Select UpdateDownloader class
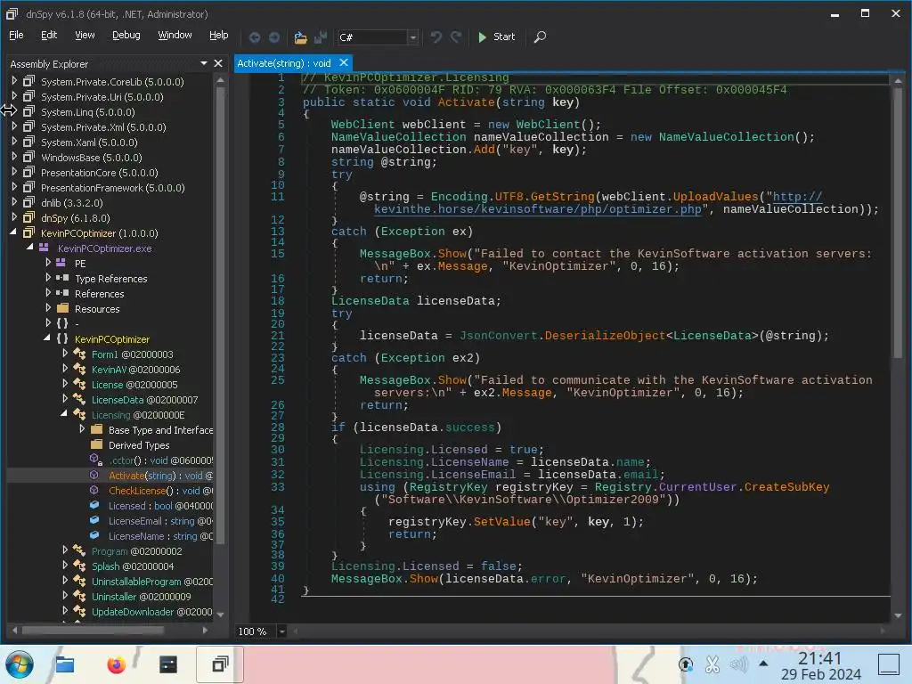 click(151, 611)
